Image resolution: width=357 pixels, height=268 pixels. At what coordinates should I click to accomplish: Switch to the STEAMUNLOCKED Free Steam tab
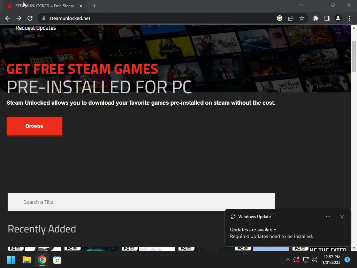pos(45,6)
